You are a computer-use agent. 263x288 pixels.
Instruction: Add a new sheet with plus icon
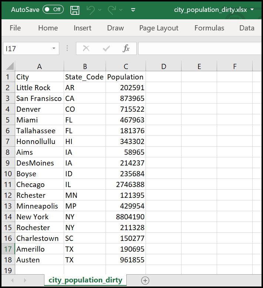(x=145, y=280)
